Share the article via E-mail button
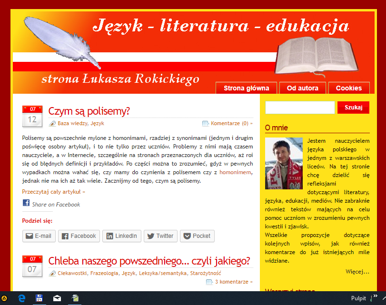 click(x=39, y=236)
